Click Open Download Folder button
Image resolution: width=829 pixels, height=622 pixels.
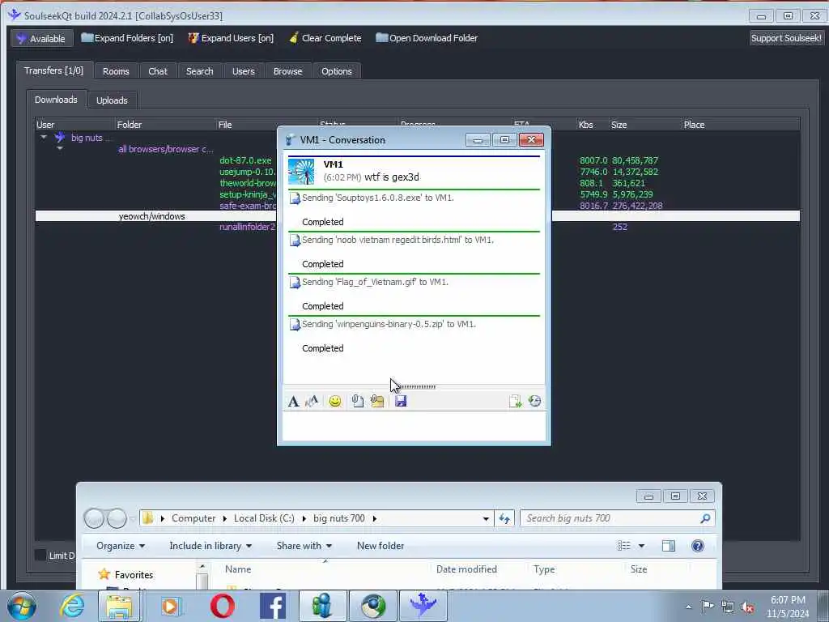click(x=427, y=38)
